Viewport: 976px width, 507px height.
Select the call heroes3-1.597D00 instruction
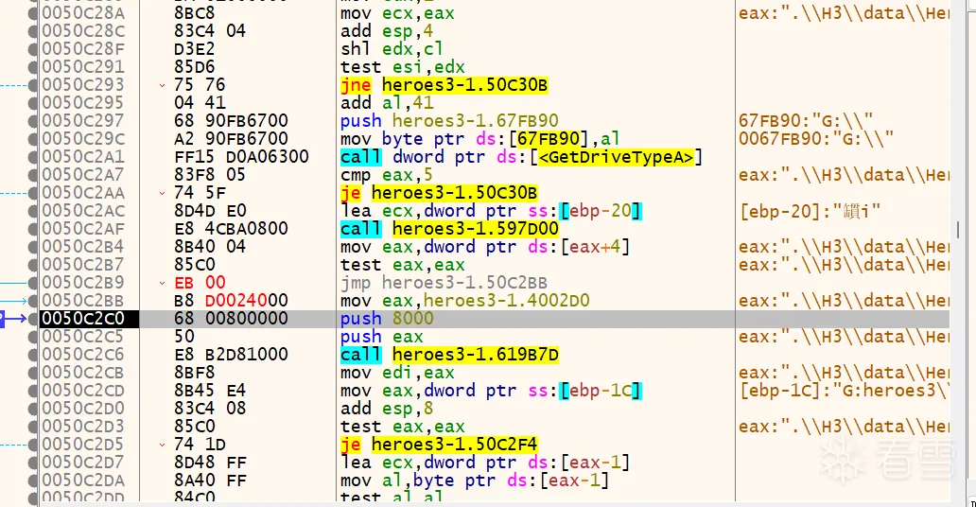click(449, 229)
